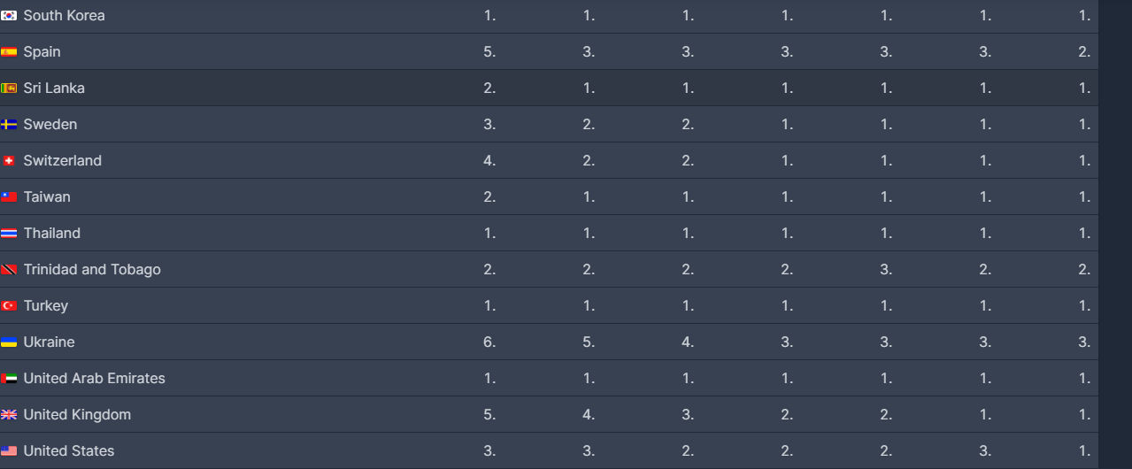Open the United Kingdom country link

(77, 415)
